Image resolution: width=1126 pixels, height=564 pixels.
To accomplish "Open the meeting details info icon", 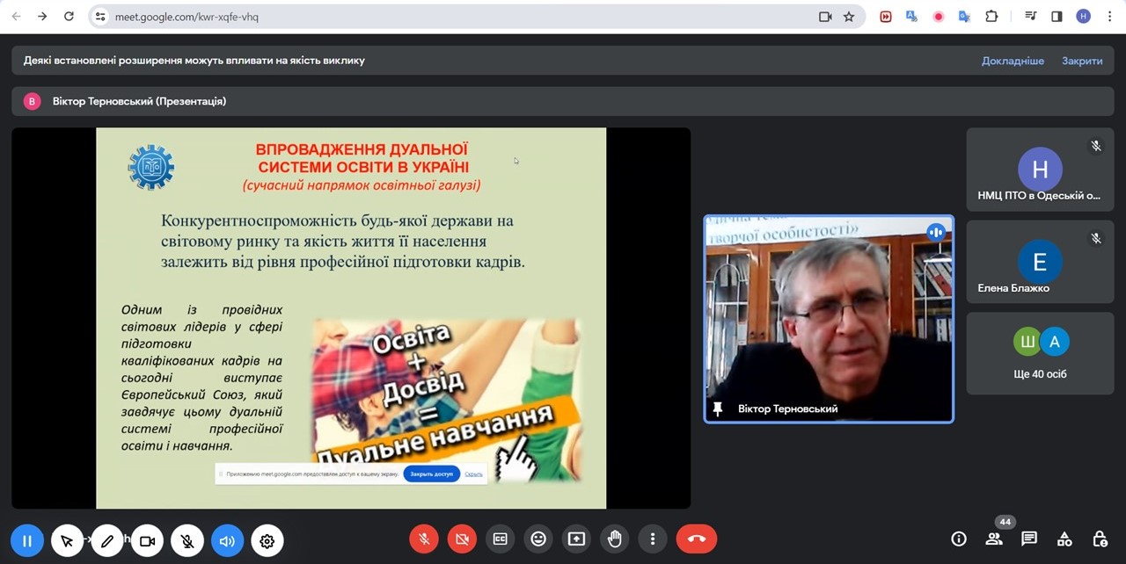I will coord(959,539).
